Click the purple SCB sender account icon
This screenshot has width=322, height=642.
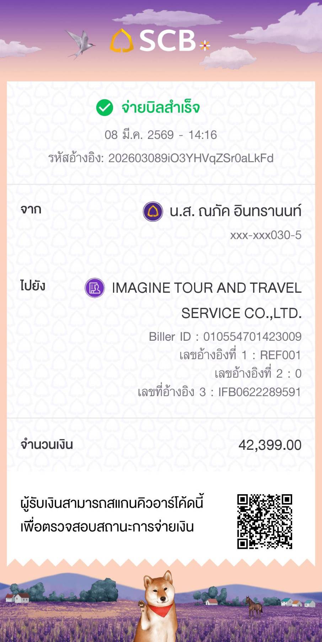point(153,211)
